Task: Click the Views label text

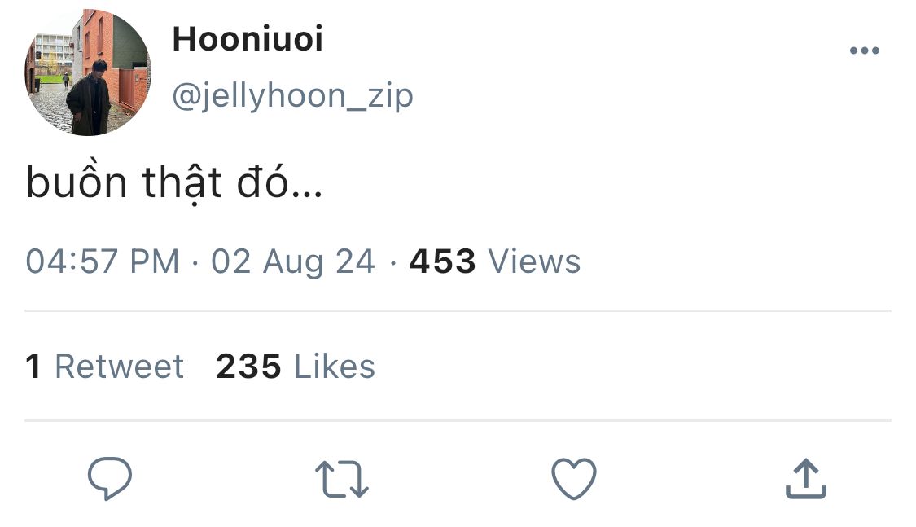Action: tap(534, 261)
